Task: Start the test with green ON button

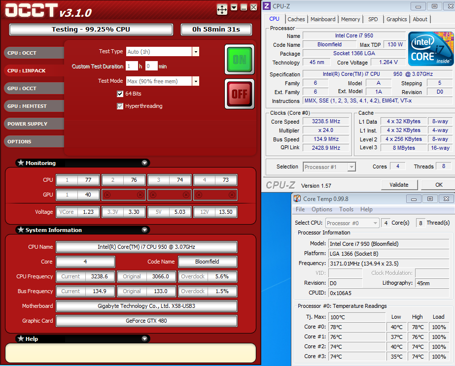Action: (x=240, y=60)
